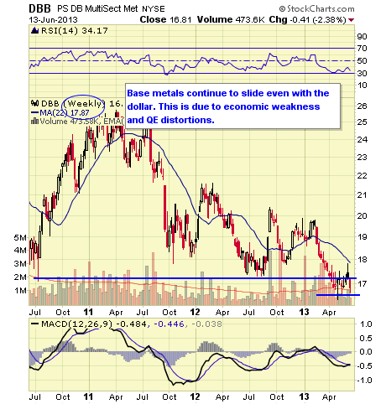Click the small icon before RSI(14)
The width and height of the screenshot is (386, 404).
(34, 30)
